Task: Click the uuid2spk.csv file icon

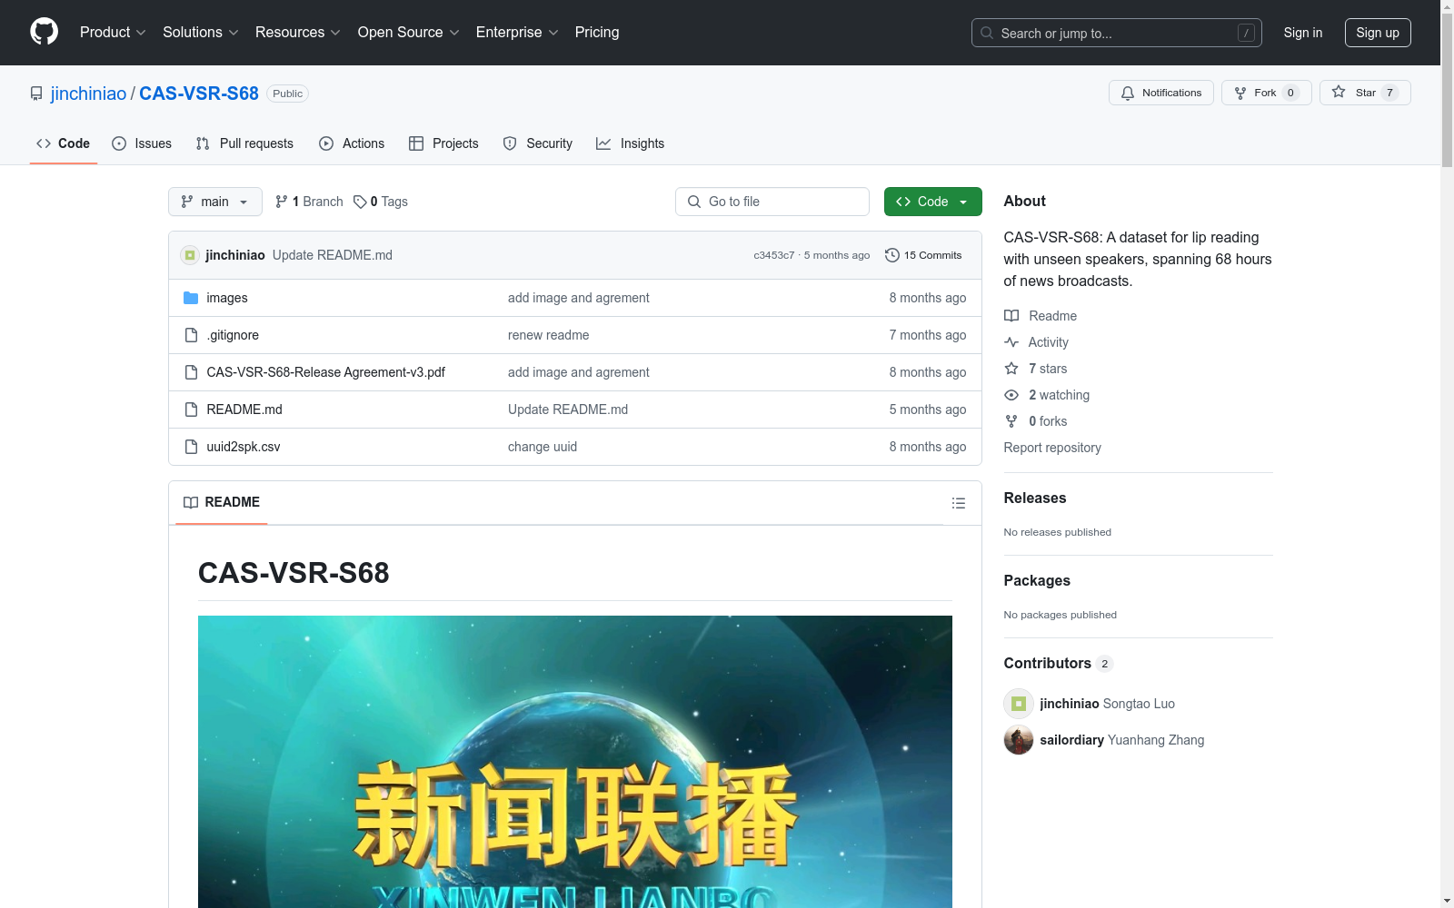Action: pos(191,447)
